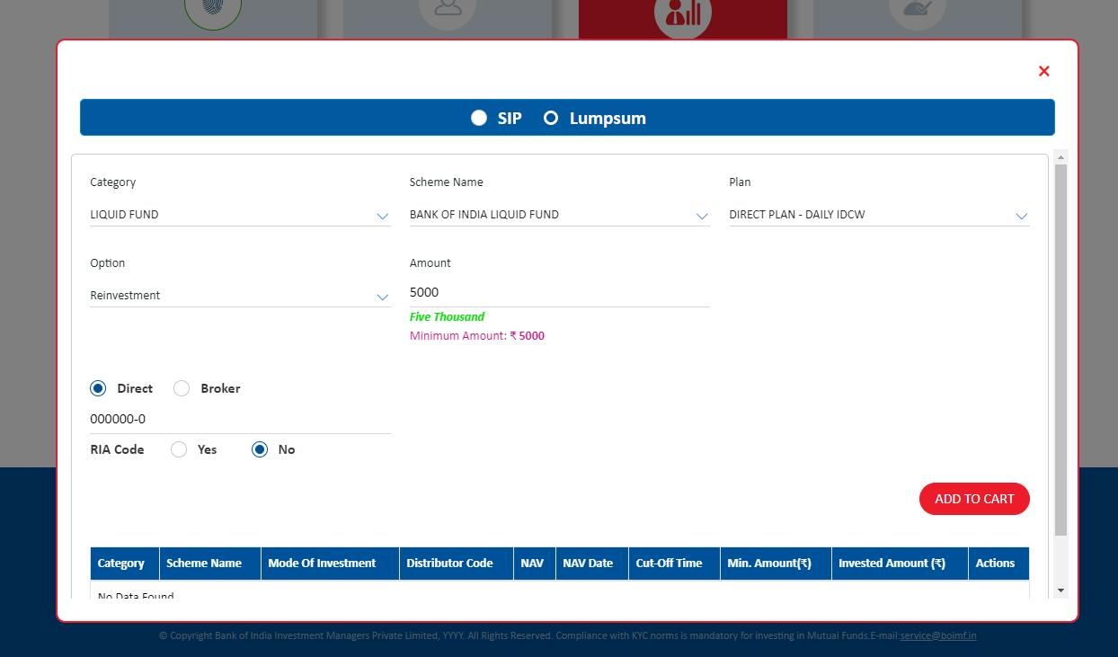The width and height of the screenshot is (1118, 657).
Task: Click the 'Amount' field label
Action: pyautogui.click(x=430, y=262)
